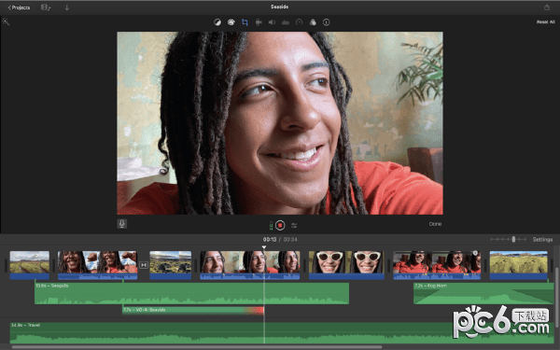This screenshot has width=560, height=350.
Task: Select the VO-4 Seaside voiceover clip
Action: 193,310
